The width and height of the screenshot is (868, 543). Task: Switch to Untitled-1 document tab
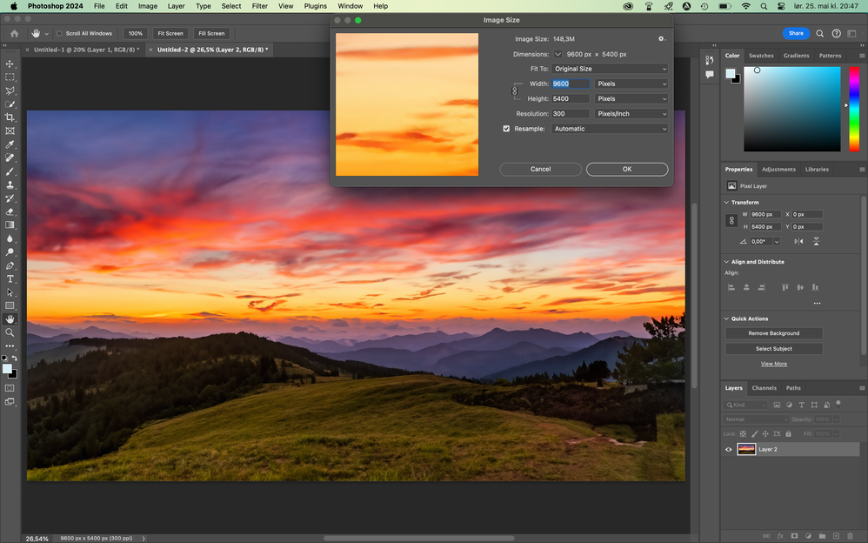pos(86,50)
